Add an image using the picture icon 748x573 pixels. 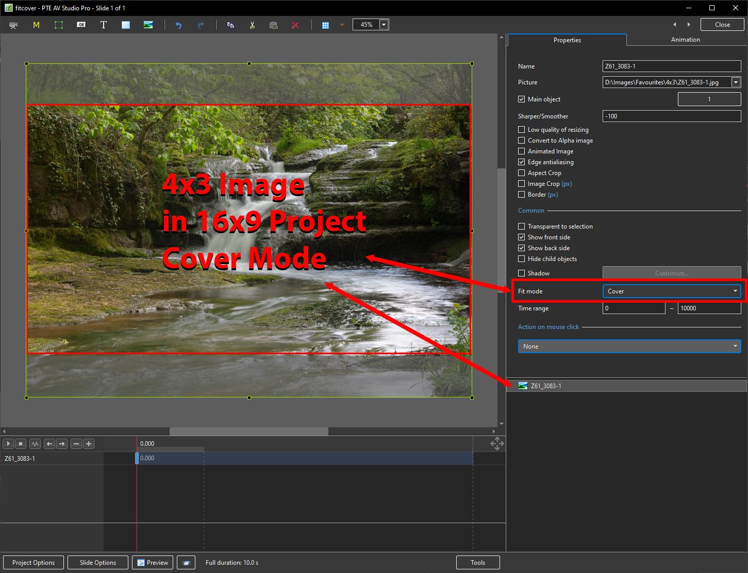tap(148, 25)
